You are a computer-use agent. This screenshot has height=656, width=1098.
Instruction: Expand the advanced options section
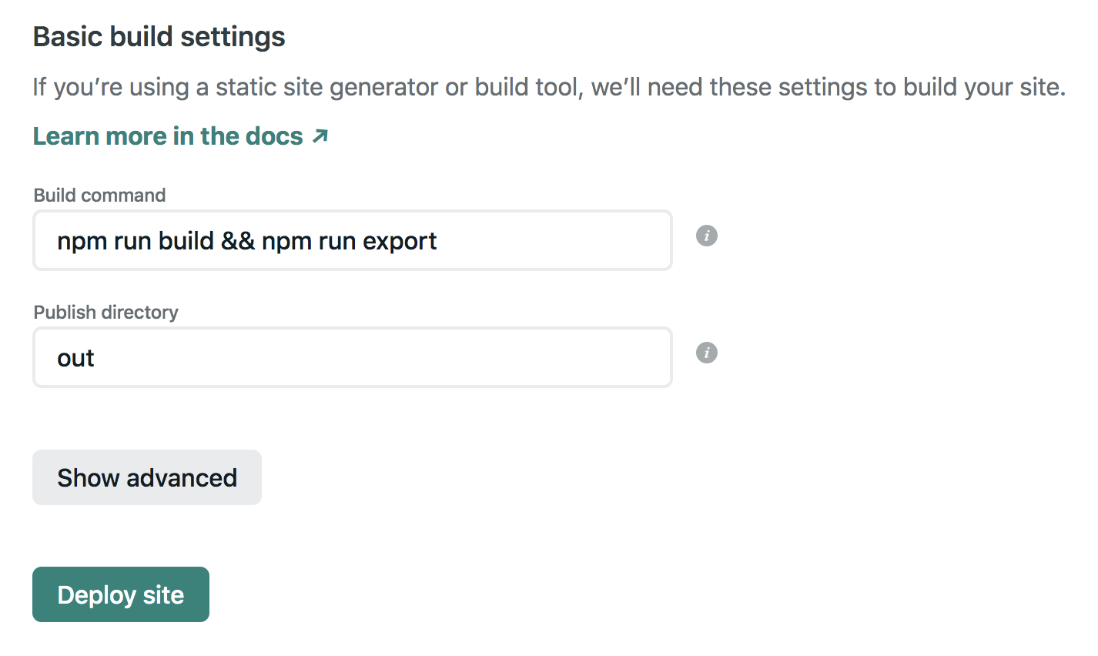click(x=146, y=477)
